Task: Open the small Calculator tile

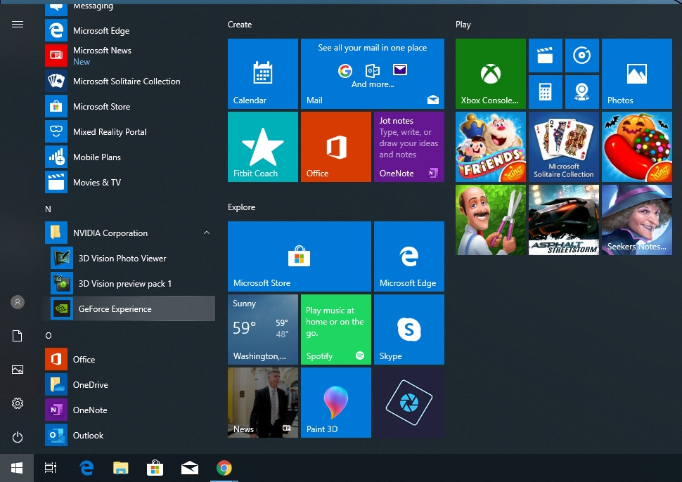Action: pyautogui.click(x=546, y=92)
